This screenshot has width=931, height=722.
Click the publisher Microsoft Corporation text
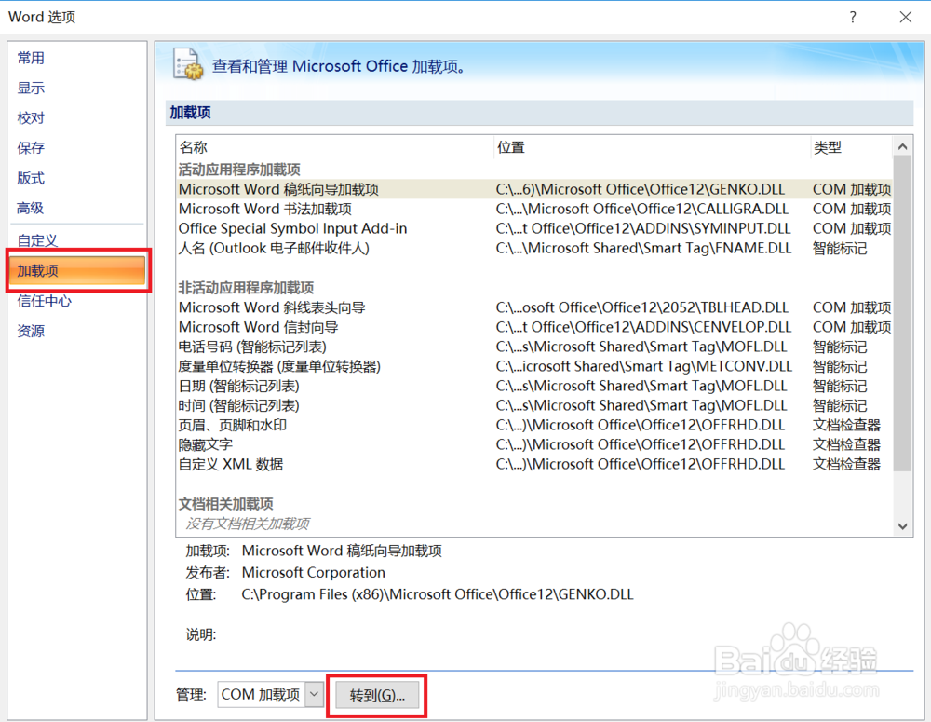click(x=314, y=572)
